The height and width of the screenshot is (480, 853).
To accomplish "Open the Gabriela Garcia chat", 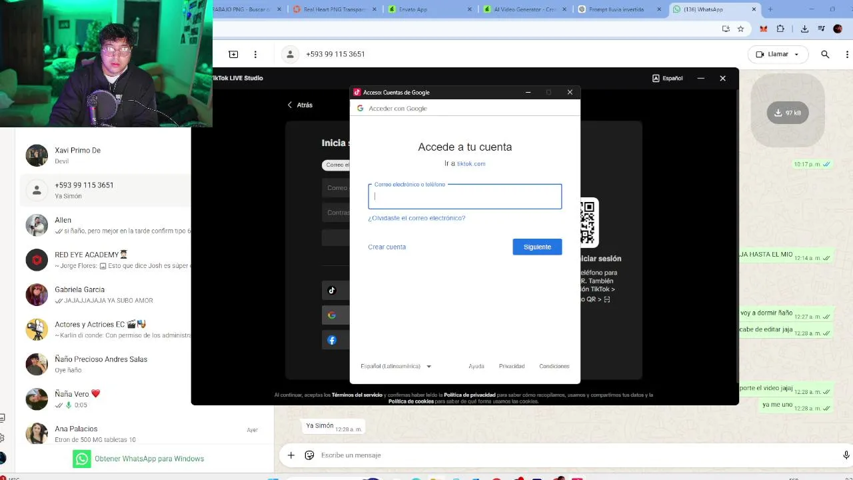I will (x=107, y=295).
